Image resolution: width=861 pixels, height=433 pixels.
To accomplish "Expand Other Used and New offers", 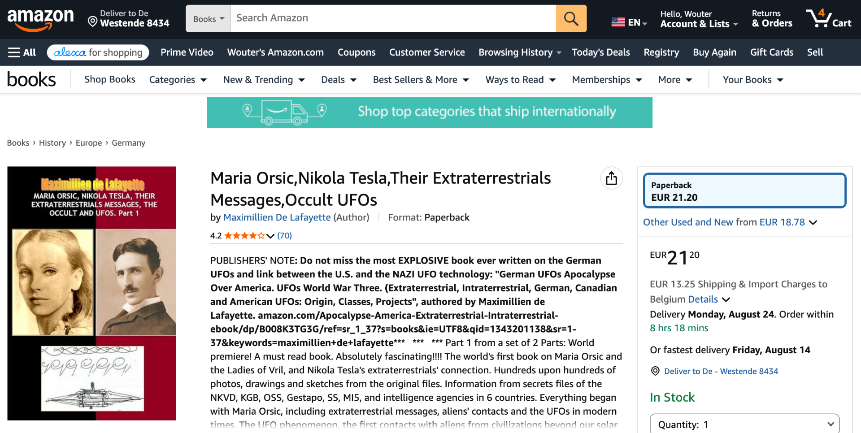I will tap(730, 222).
